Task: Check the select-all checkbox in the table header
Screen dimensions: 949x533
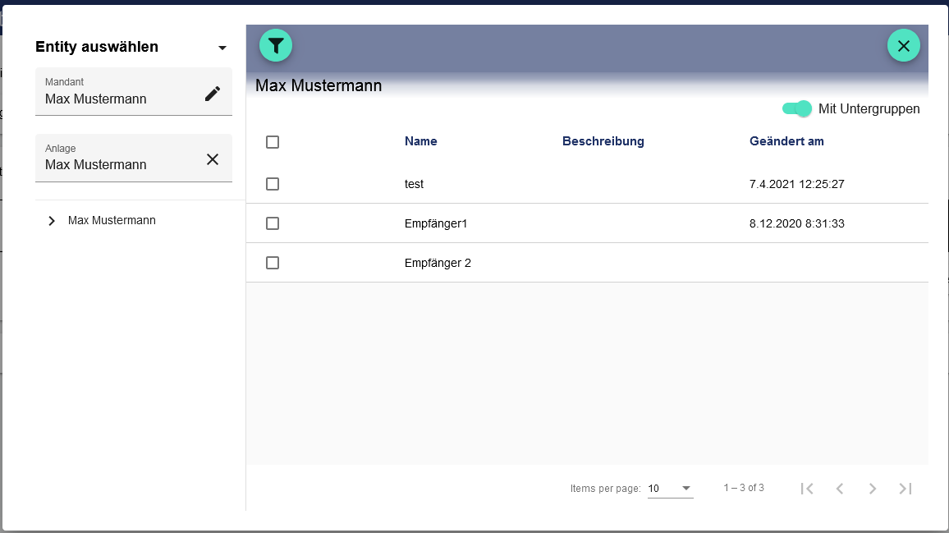Action: [273, 142]
